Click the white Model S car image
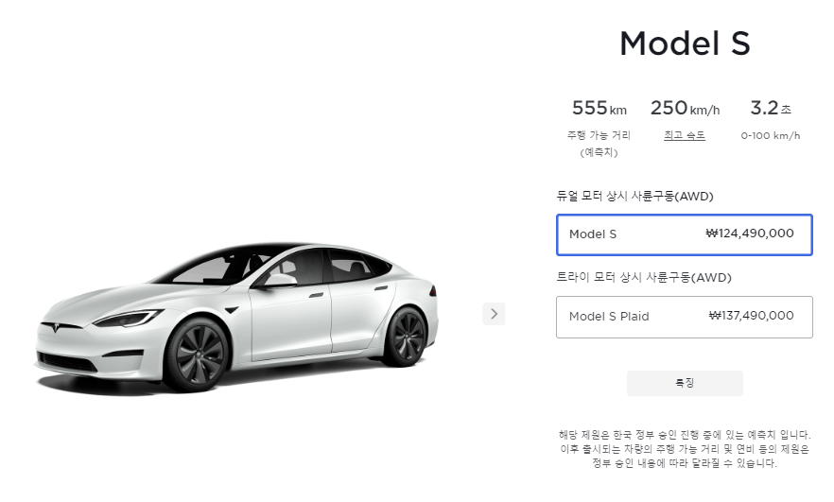Viewport: 834px width, 502px height. pos(236,318)
